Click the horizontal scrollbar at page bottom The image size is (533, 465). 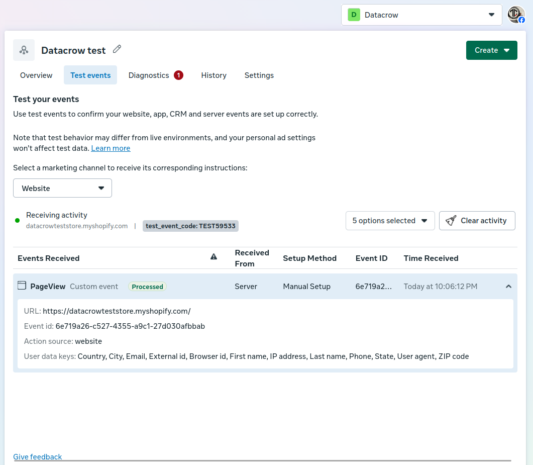click(x=262, y=460)
